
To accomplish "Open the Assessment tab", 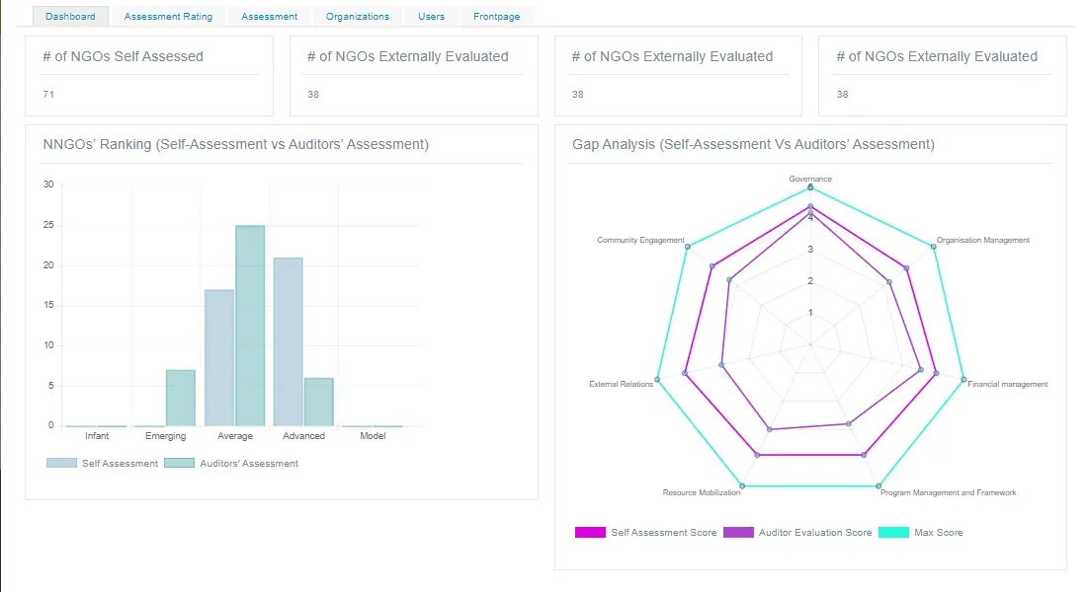I will (269, 17).
